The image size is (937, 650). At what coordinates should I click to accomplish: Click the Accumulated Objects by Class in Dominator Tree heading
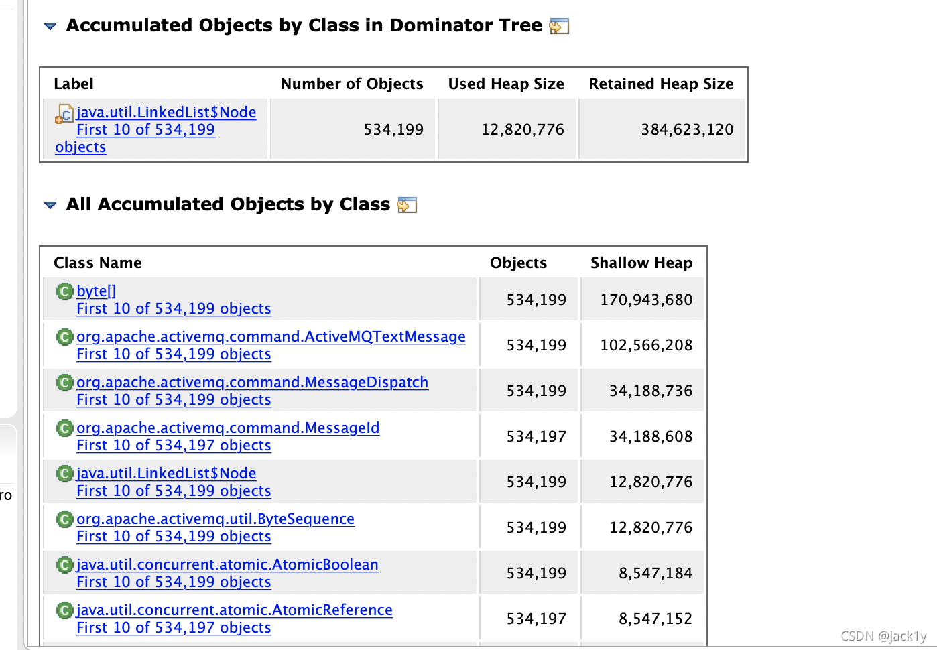tap(304, 25)
